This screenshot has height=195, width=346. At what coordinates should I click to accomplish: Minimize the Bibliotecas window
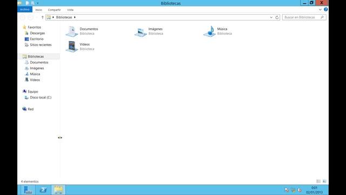pos(305,3)
